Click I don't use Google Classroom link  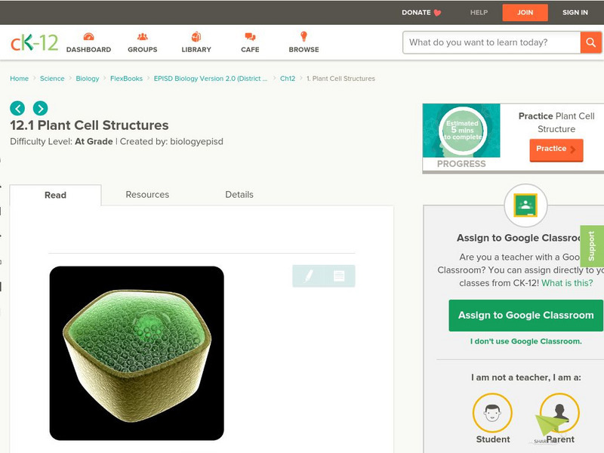(525, 341)
